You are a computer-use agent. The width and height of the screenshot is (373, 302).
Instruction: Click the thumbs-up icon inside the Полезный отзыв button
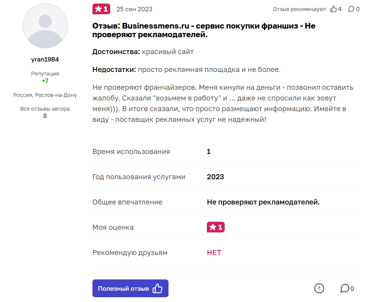tap(157, 288)
